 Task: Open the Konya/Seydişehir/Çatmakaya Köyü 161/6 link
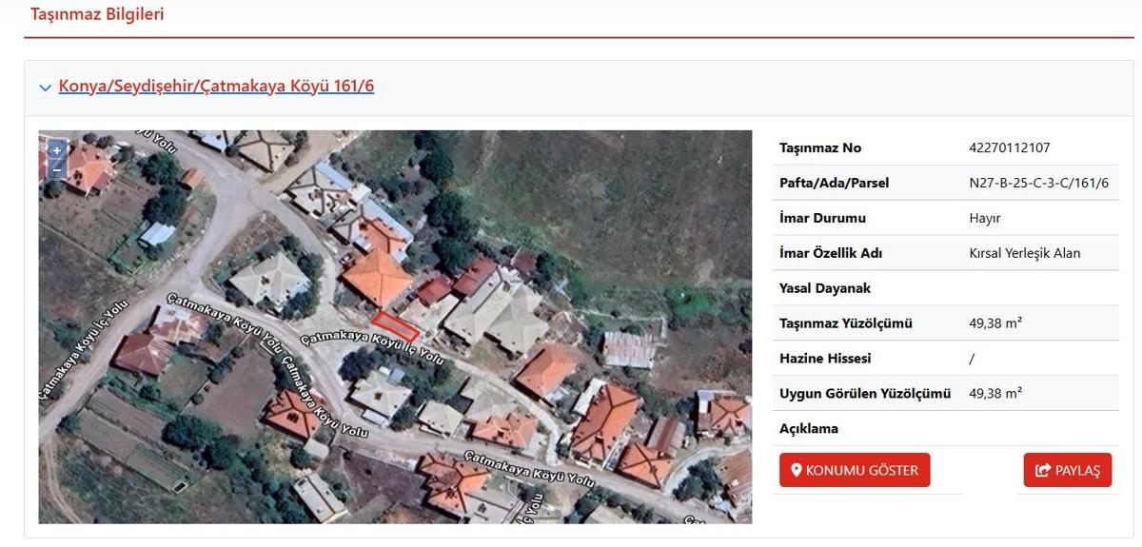coord(216,87)
